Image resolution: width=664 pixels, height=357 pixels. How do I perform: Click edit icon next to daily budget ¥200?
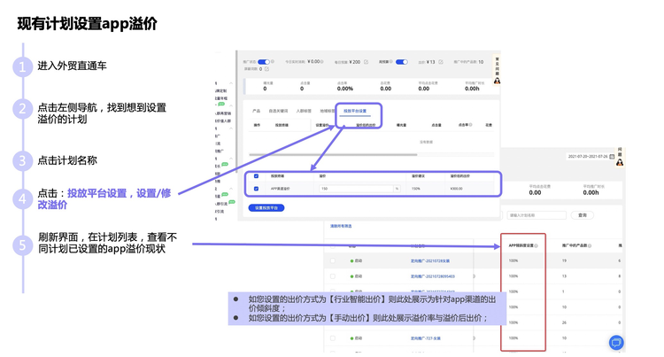click(x=367, y=62)
